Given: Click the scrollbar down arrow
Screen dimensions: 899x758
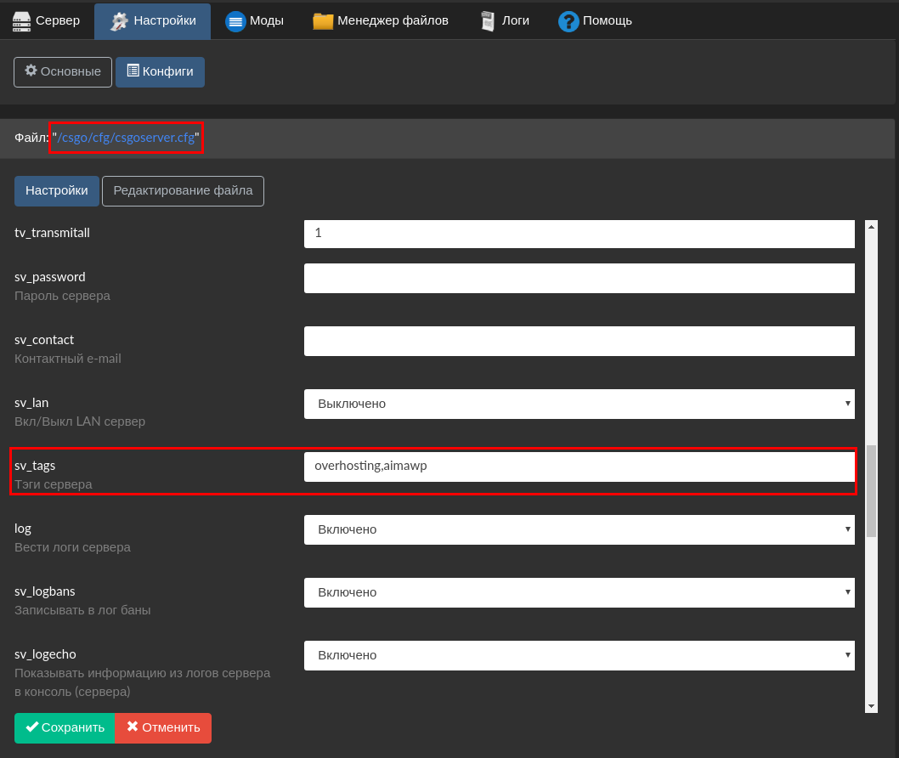Looking at the screenshot, I should pyautogui.click(x=871, y=706).
